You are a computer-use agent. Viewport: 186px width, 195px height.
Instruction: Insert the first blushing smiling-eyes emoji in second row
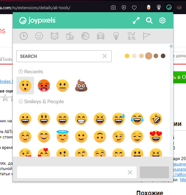pyautogui.click(x=25, y=136)
